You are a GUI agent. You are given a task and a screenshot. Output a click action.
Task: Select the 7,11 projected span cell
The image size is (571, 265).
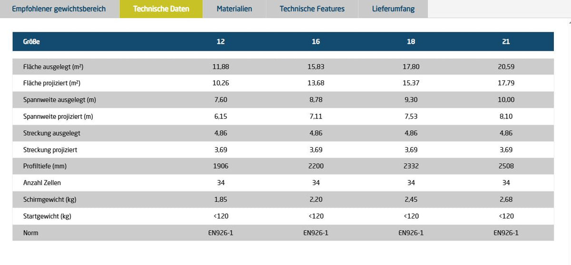(316, 117)
